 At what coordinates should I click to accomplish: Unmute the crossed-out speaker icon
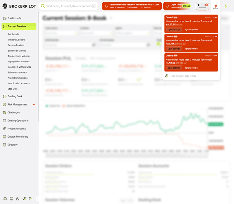click(24, 198)
